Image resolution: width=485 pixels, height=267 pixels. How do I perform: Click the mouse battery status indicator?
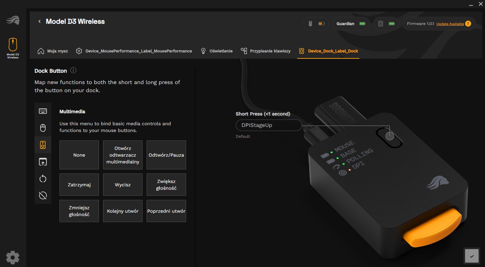[316, 24]
